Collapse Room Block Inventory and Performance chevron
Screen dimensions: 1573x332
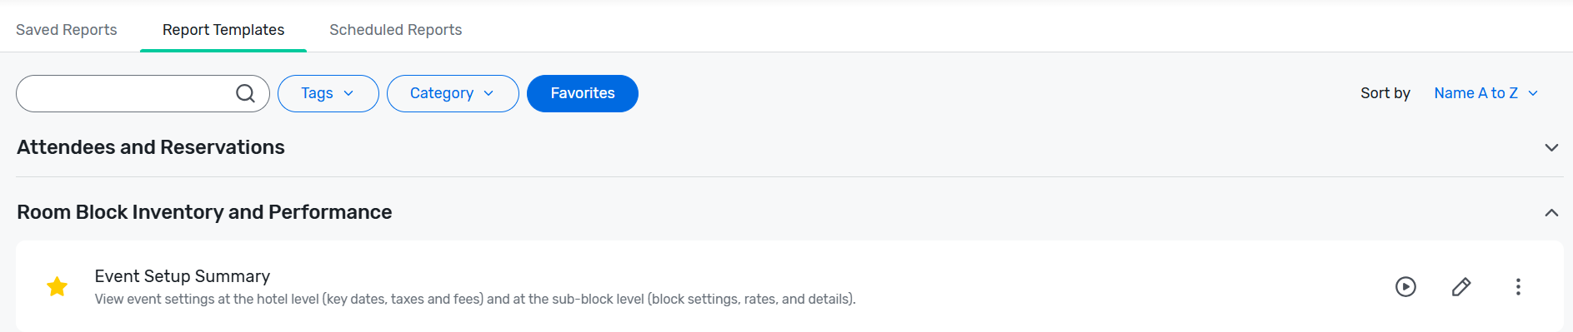coord(1551,212)
